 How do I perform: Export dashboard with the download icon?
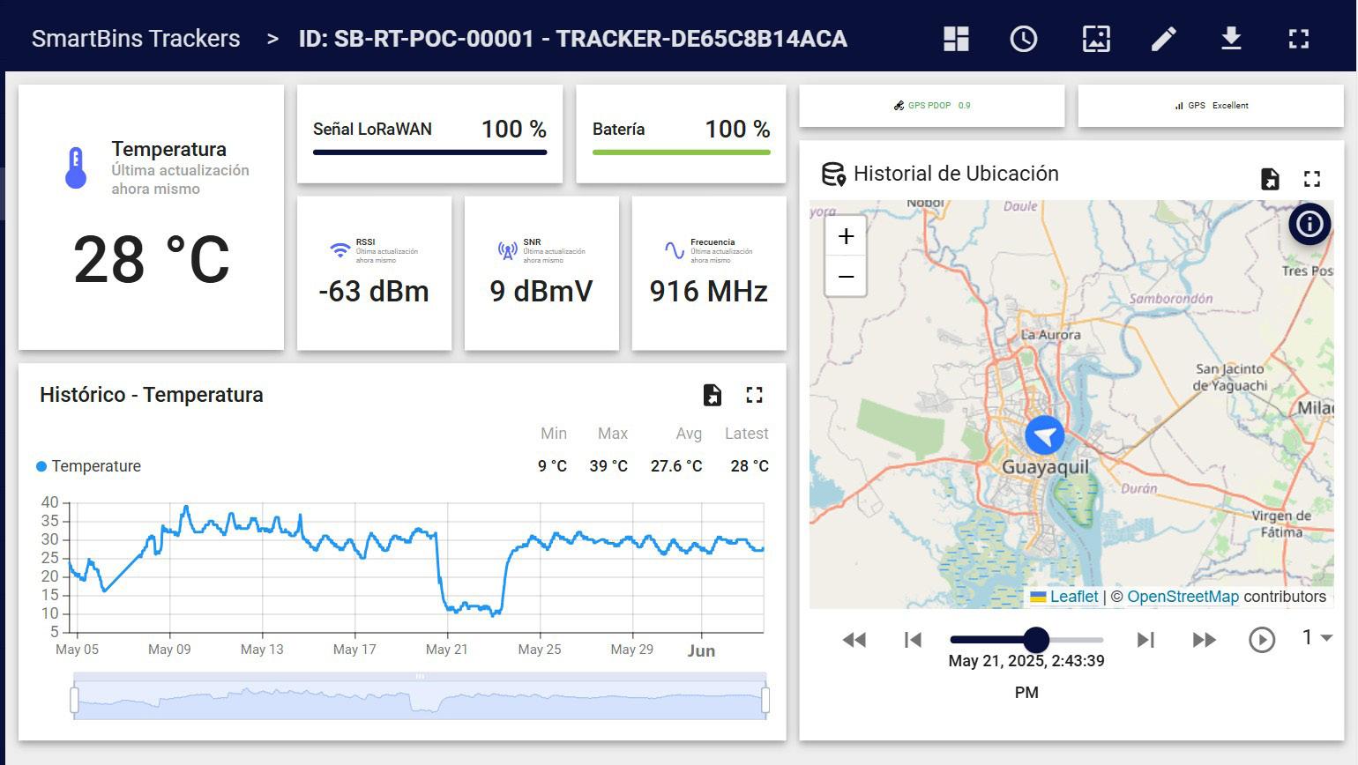click(1231, 39)
